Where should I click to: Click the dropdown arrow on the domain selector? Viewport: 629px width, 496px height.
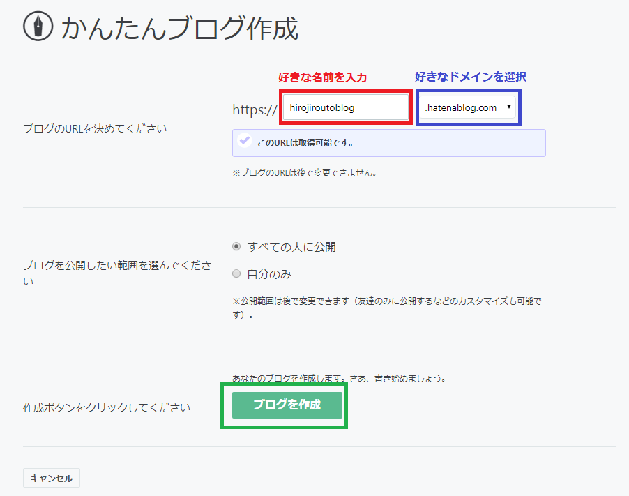(x=508, y=107)
